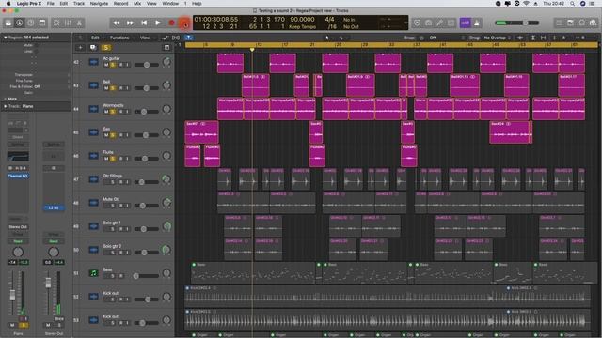Open the Edit dropdown in tracks area

97,38
